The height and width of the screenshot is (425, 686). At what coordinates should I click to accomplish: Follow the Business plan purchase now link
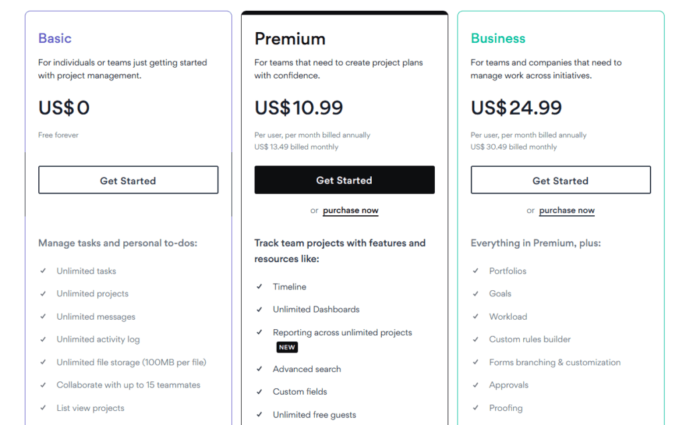pos(567,210)
